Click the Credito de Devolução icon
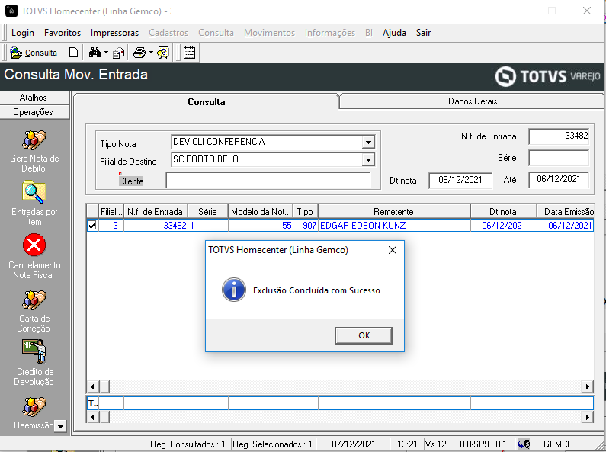 point(34,351)
